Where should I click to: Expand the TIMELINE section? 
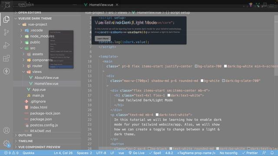pyautogui.click(x=26, y=141)
